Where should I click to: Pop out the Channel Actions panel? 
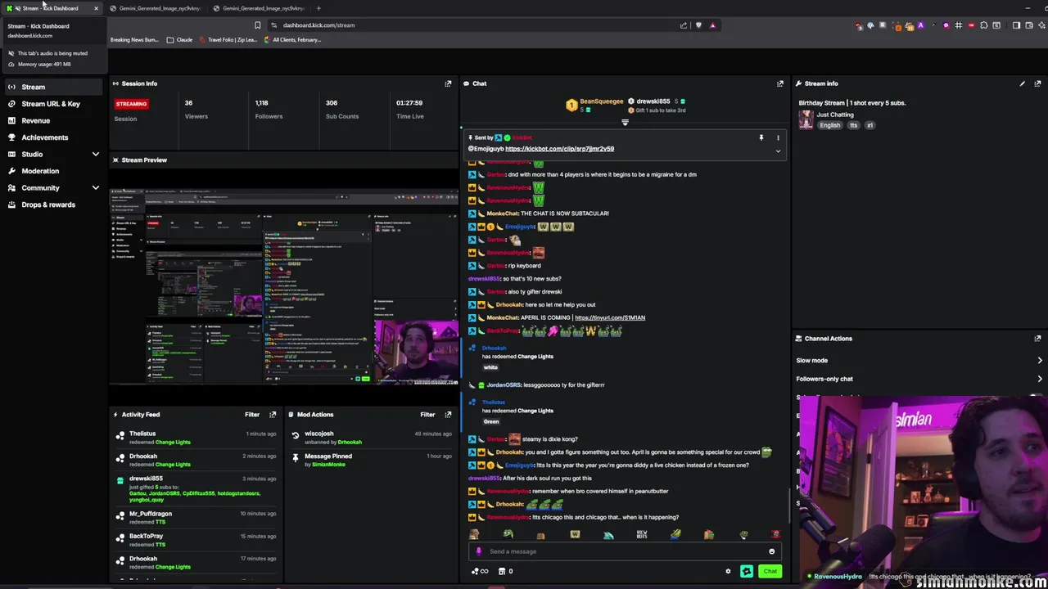1037,338
